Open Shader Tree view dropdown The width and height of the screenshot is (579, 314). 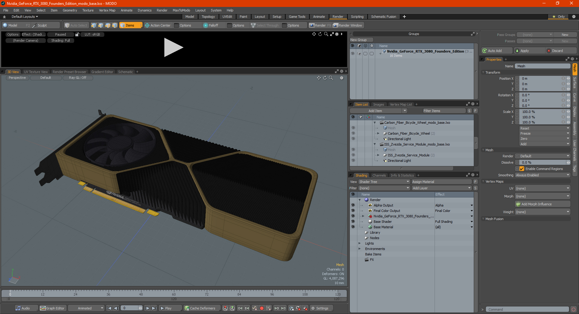384,182
